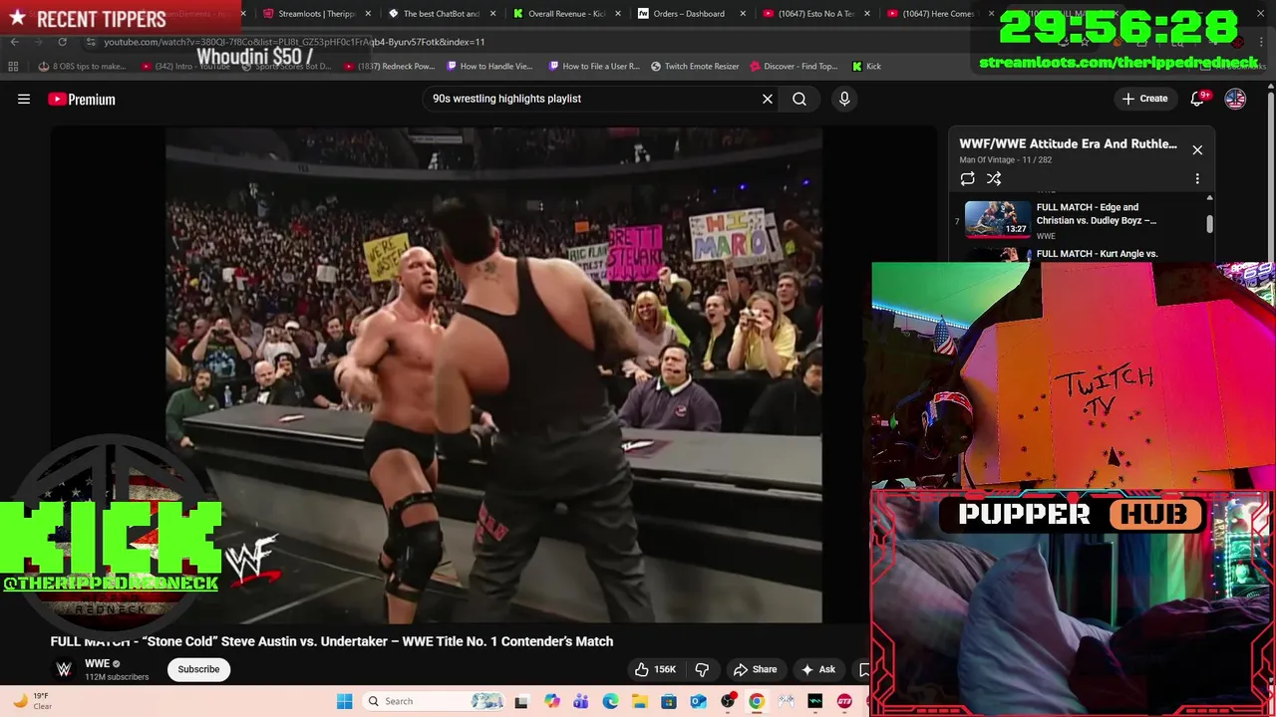Launch Copilot from taskbar
1276x717 pixels.
click(x=552, y=701)
